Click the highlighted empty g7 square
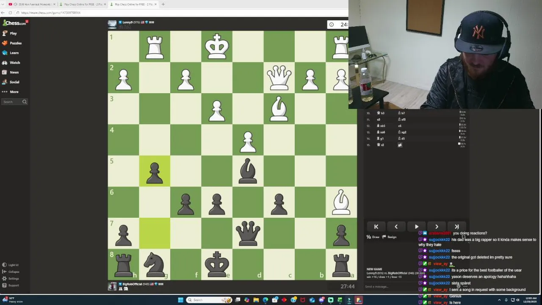Screen dimensions: 542x305 (155, 233)
